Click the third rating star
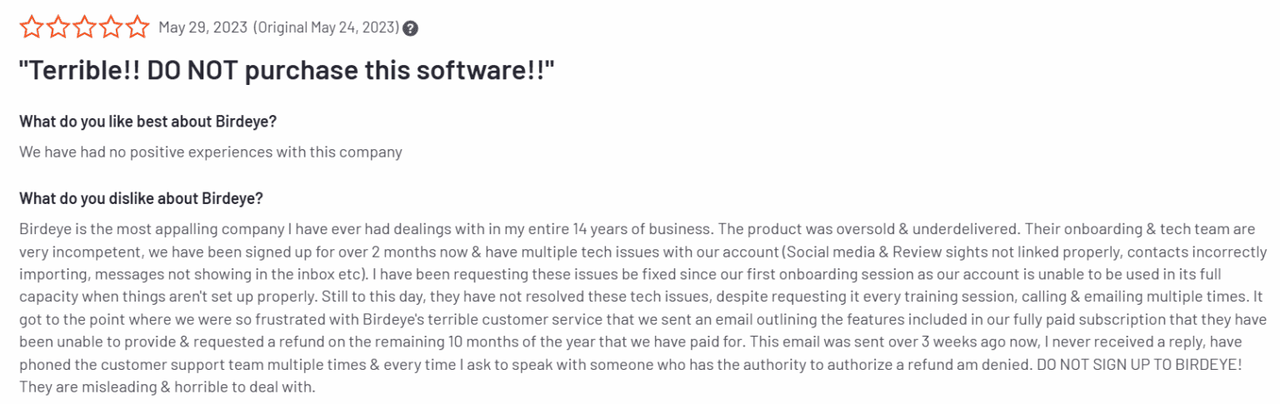 [84, 27]
